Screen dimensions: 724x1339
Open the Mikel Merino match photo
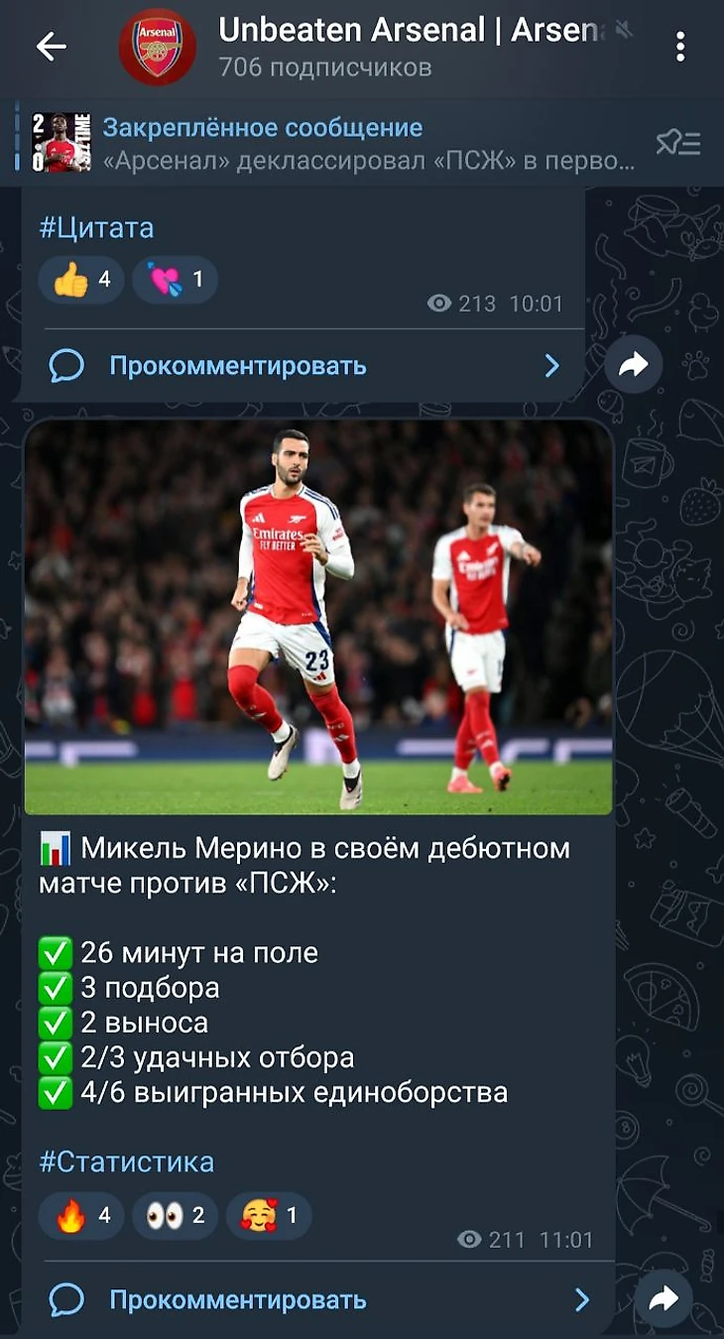tap(318, 617)
